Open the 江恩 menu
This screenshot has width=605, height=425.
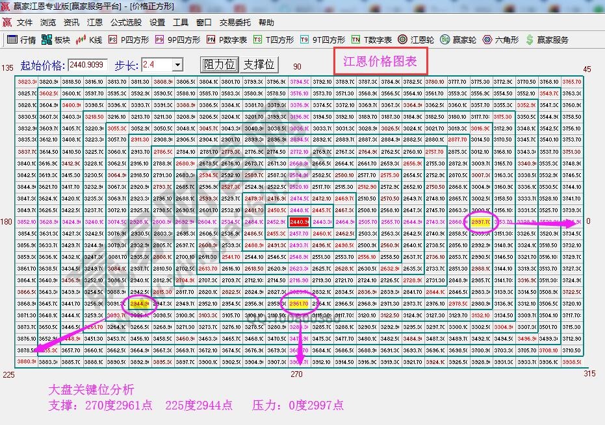pos(94,22)
